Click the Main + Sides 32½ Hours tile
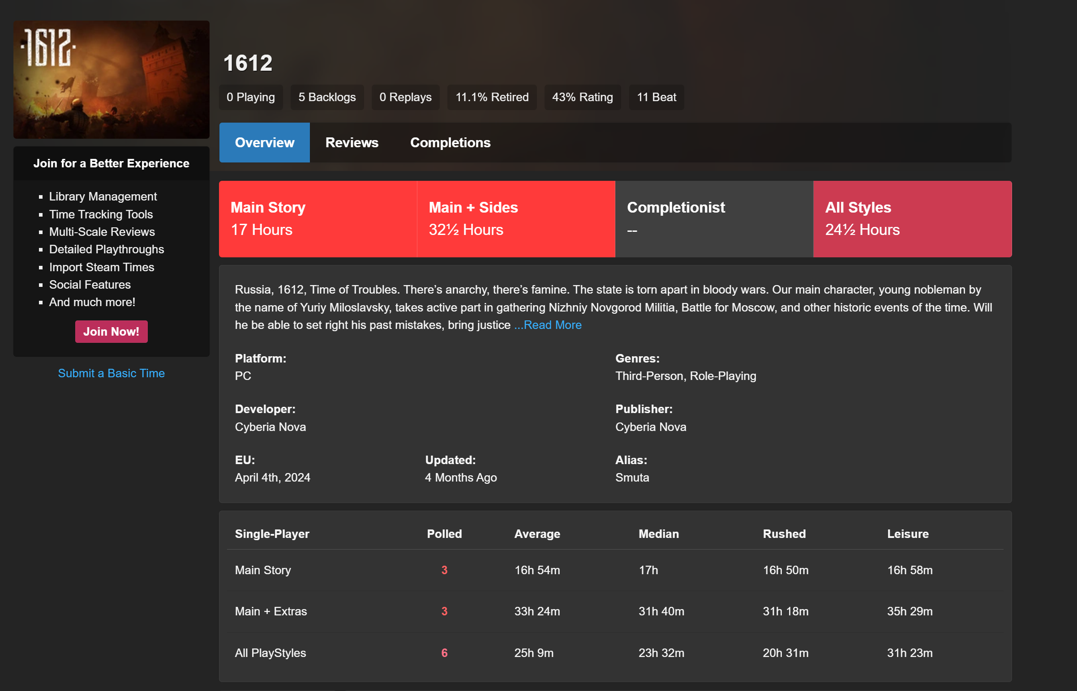The image size is (1077, 691). pyautogui.click(x=516, y=219)
